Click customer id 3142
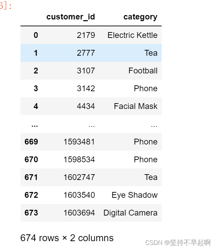The image size is (216, 249). [86, 88]
